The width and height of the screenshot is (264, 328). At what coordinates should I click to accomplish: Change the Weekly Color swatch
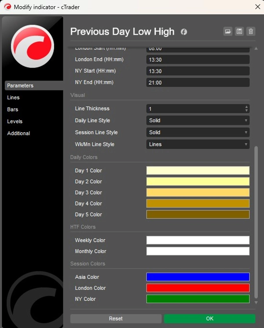pos(198,240)
